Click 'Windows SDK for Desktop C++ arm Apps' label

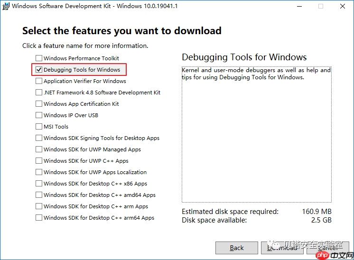pyautogui.click(x=96, y=206)
